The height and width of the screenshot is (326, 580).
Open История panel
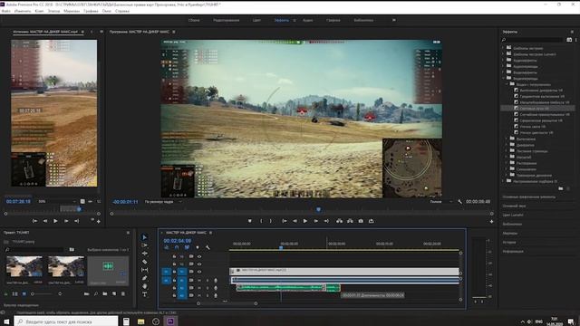pyautogui.click(x=509, y=242)
